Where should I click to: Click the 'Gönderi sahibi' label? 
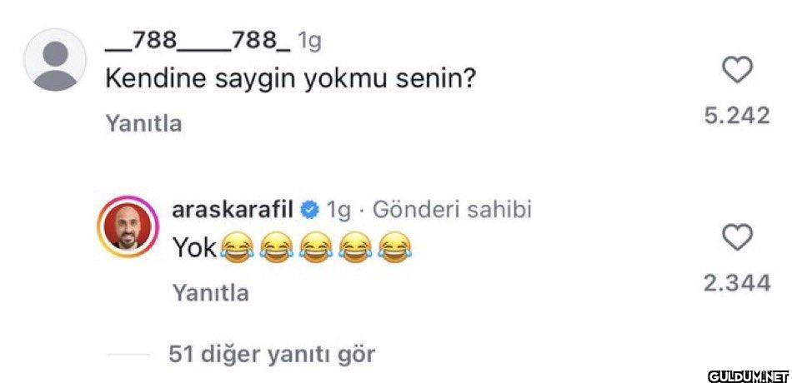pyautogui.click(x=452, y=210)
